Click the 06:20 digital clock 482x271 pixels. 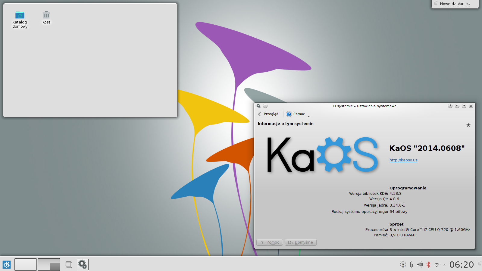point(462,265)
